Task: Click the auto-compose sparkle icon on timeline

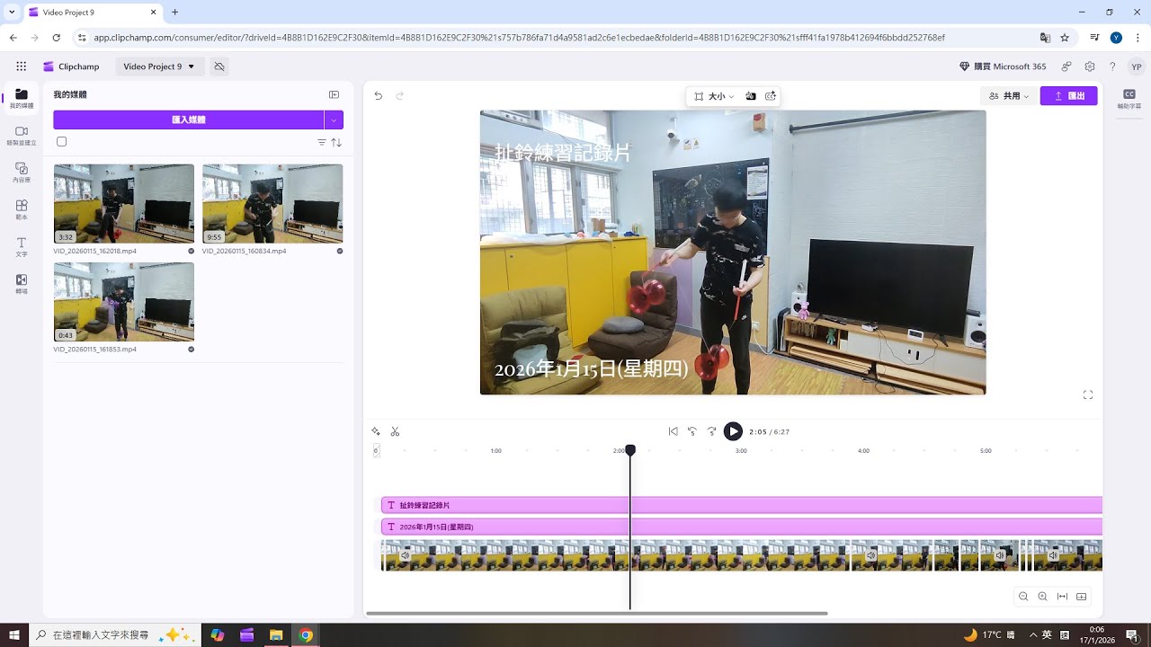Action: coord(376,431)
